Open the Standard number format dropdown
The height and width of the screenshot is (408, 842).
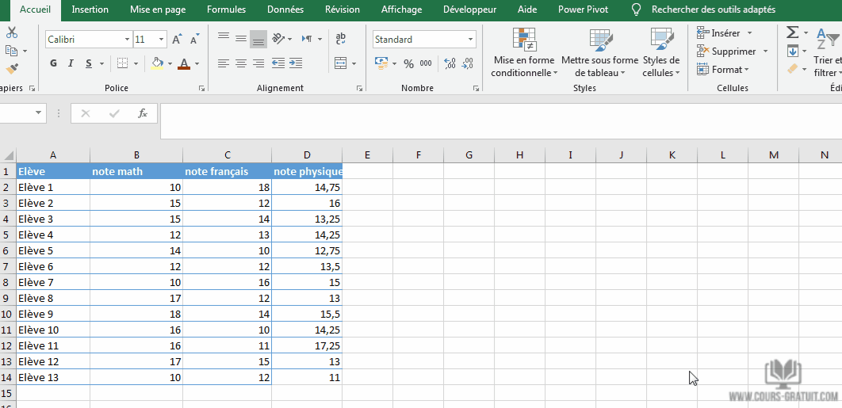click(470, 39)
